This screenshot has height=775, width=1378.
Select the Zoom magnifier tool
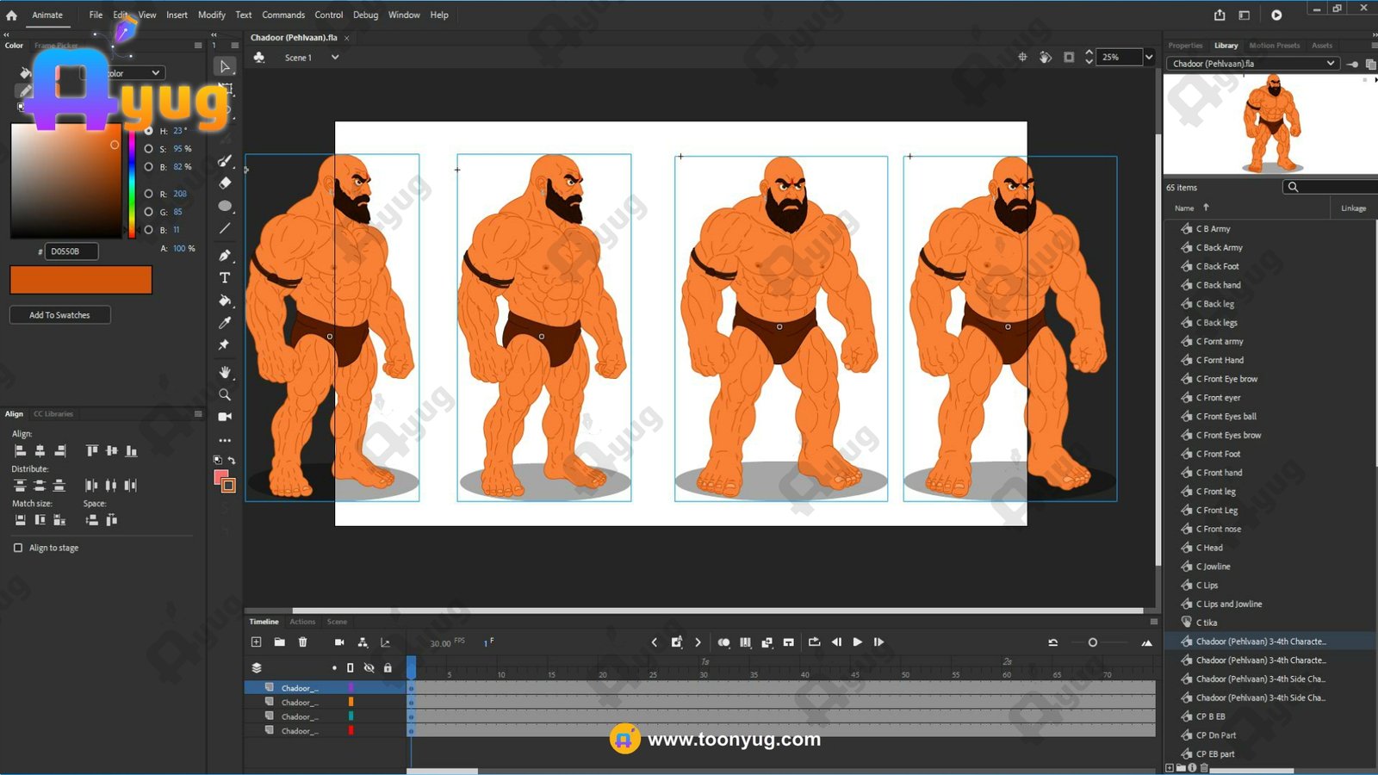[x=225, y=394]
